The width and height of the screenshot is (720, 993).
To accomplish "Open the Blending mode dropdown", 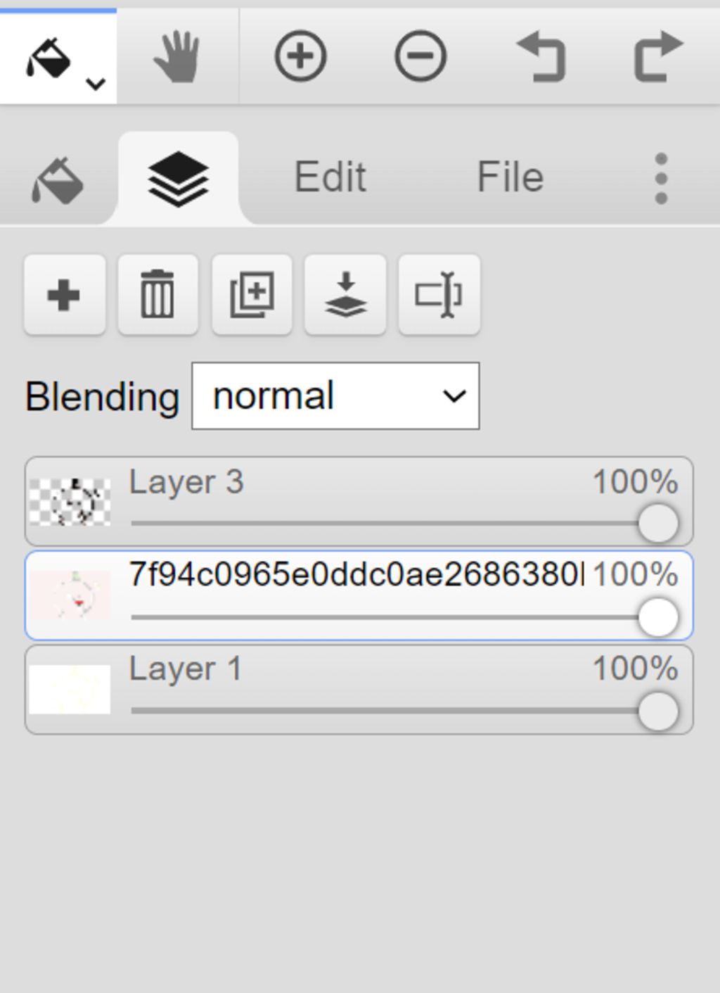I will (335, 396).
